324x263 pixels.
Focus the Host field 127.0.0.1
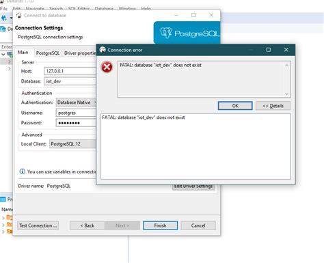coord(70,71)
